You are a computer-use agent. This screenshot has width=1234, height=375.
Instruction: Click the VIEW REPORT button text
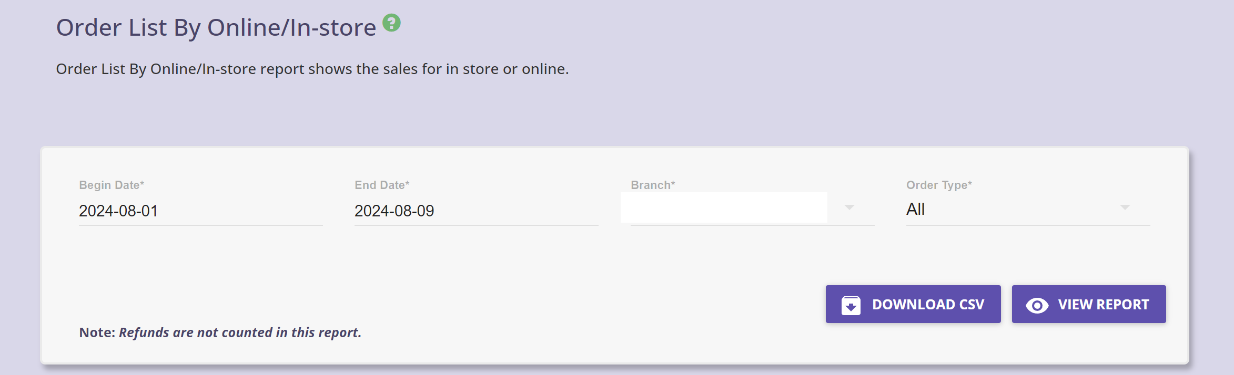point(1103,305)
